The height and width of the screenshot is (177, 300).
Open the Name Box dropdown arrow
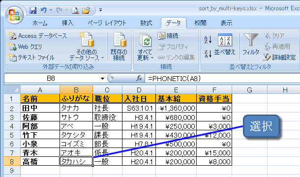[x=102, y=79]
